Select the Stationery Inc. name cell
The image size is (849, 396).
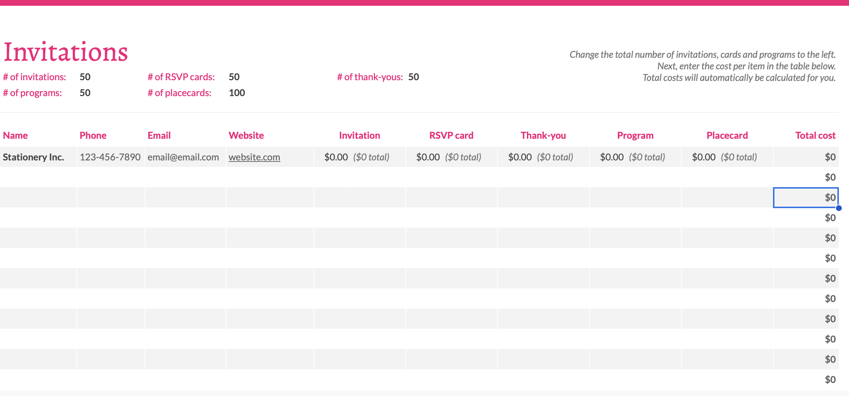(34, 157)
